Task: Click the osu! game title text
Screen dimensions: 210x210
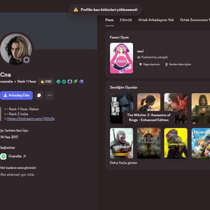Action: tap(140, 51)
